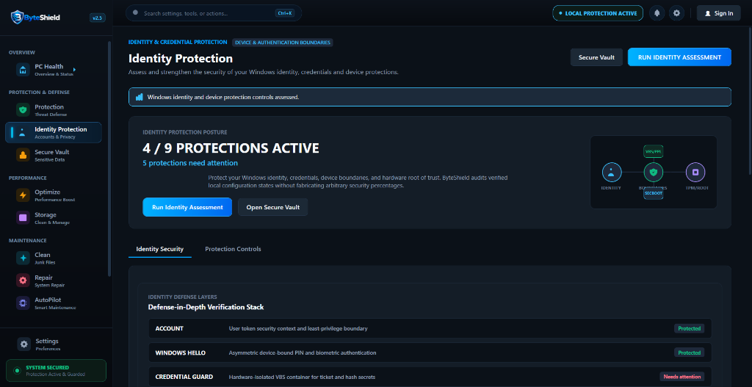Click the Optimize lightning bolt icon
The image size is (752, 387).
click(23, 195)
